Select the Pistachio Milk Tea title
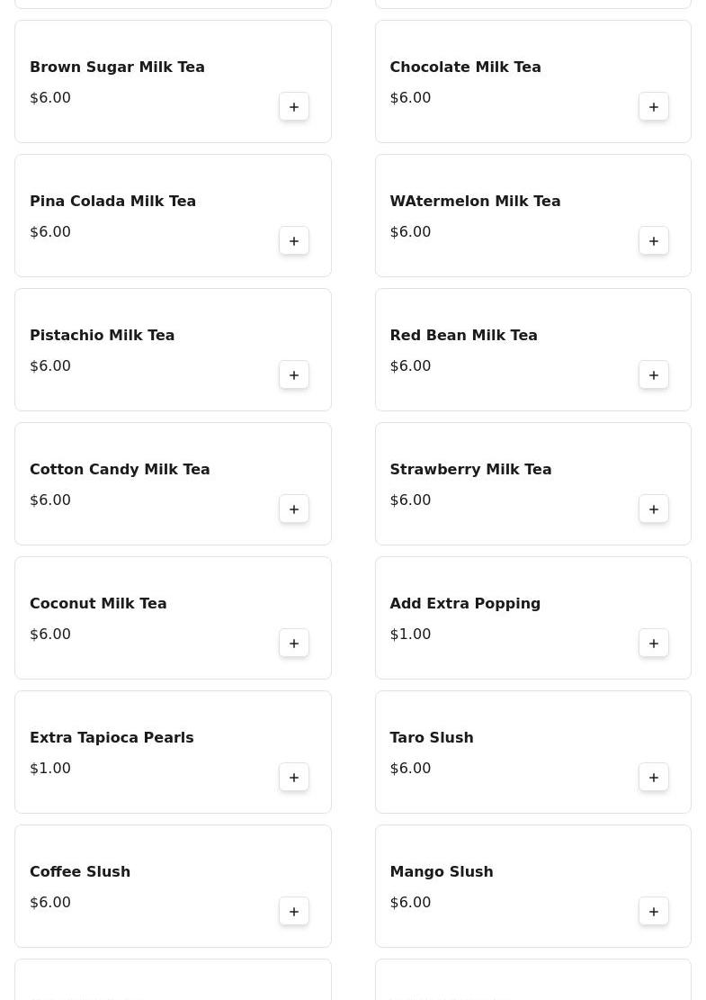This screenshot has height=1000, width=706. 103,336
